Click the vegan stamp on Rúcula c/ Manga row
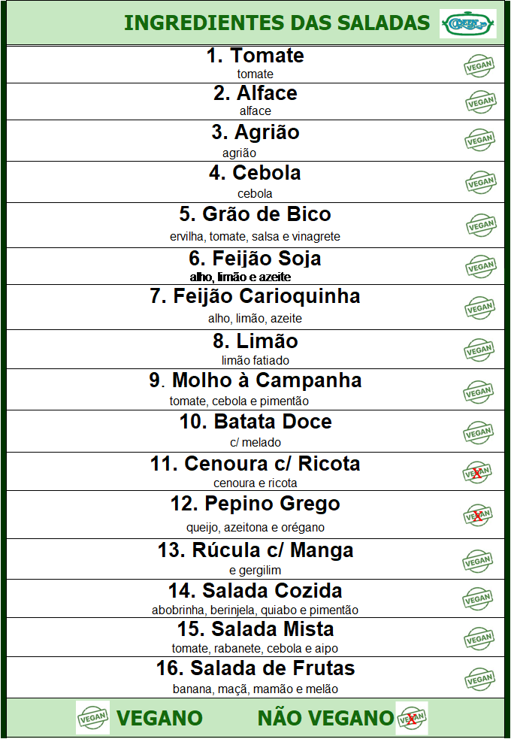 coord(477,562)
